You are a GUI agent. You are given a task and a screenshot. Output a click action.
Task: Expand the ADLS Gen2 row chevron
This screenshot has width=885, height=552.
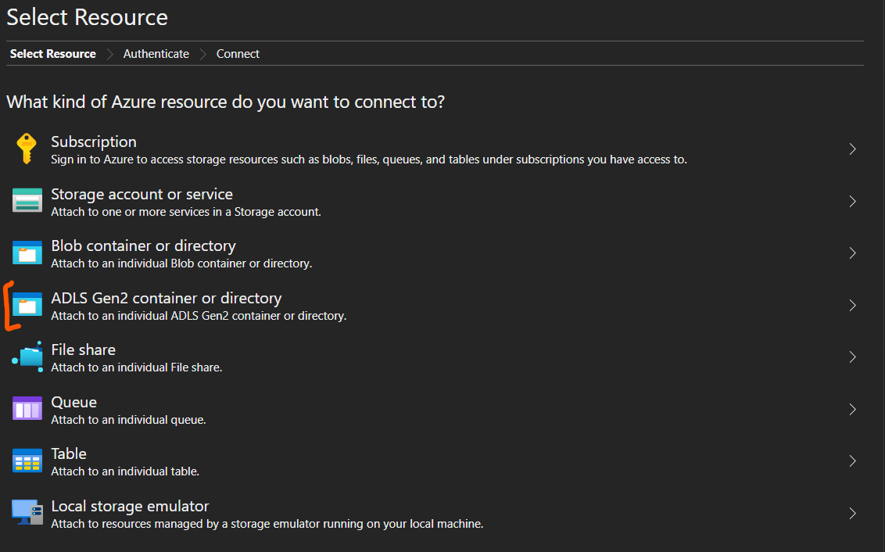point(851,305)
